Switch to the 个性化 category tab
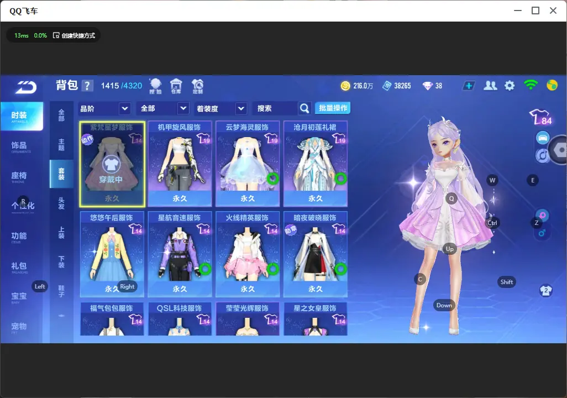 [x=23, y=206]
